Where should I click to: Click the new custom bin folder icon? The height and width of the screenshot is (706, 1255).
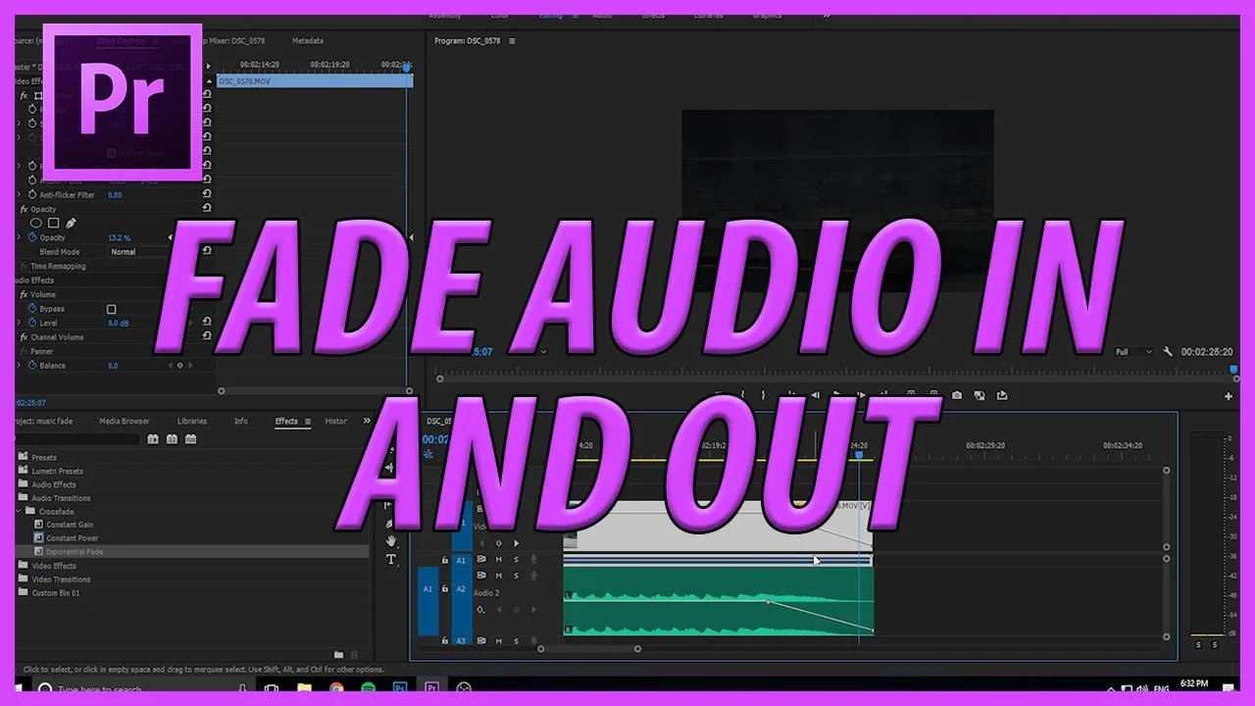(x=338, y=654)
